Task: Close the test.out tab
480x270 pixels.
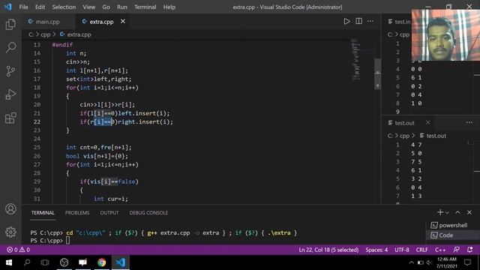Action: tap(428, 123)
